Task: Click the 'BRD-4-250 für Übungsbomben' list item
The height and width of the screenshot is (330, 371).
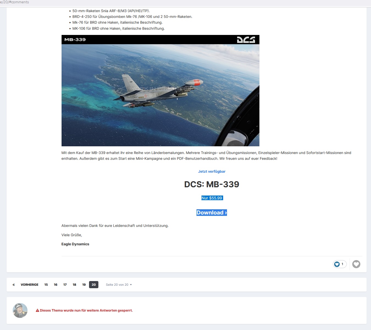Action: (132, 17)
